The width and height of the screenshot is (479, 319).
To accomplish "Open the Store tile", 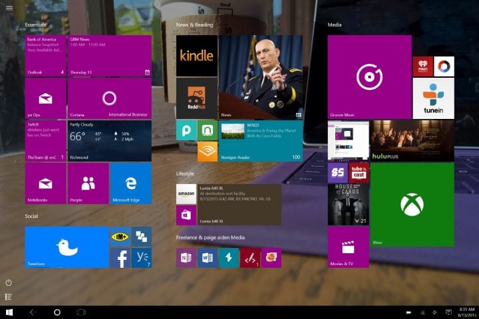I will pos(186,215).
